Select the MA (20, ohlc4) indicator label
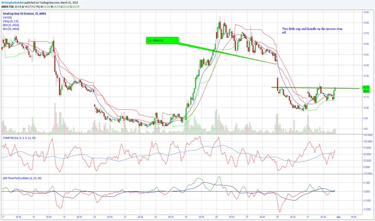The height and width of the screenshot is (221, 375). click(x=11, y=29)
